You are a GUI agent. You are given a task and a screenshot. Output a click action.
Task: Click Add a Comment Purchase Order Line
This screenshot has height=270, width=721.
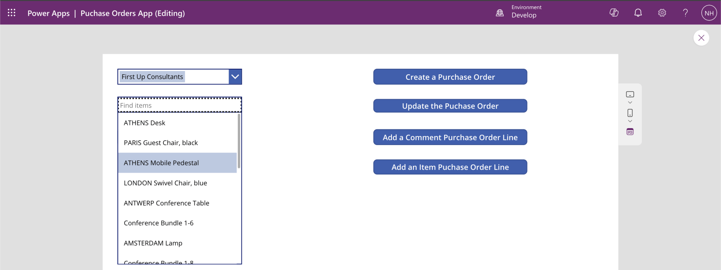click(450, 137)
